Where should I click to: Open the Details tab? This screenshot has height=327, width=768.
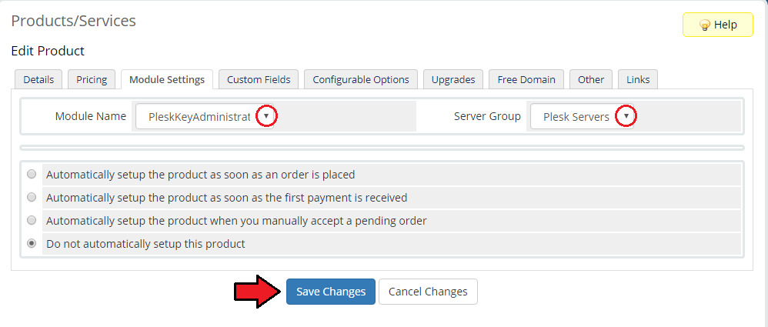[38, 79]
